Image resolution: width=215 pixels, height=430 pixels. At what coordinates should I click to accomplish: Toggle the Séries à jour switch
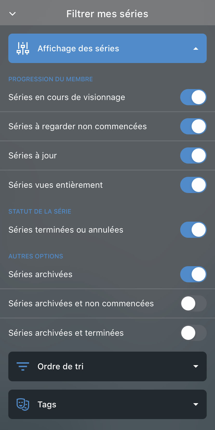point(193,155)
